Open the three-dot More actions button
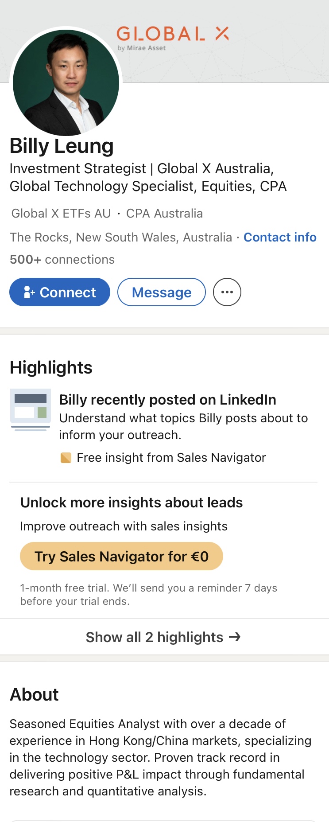The image size is (329, 822). point(227,292)
